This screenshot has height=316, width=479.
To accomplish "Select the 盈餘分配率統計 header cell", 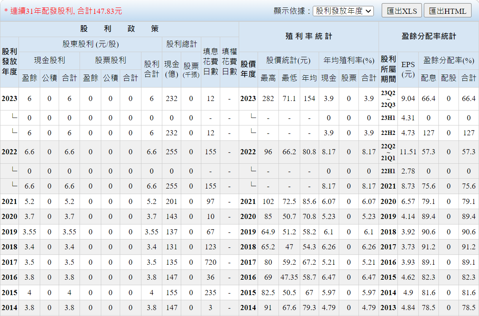I will pos(429,36).
